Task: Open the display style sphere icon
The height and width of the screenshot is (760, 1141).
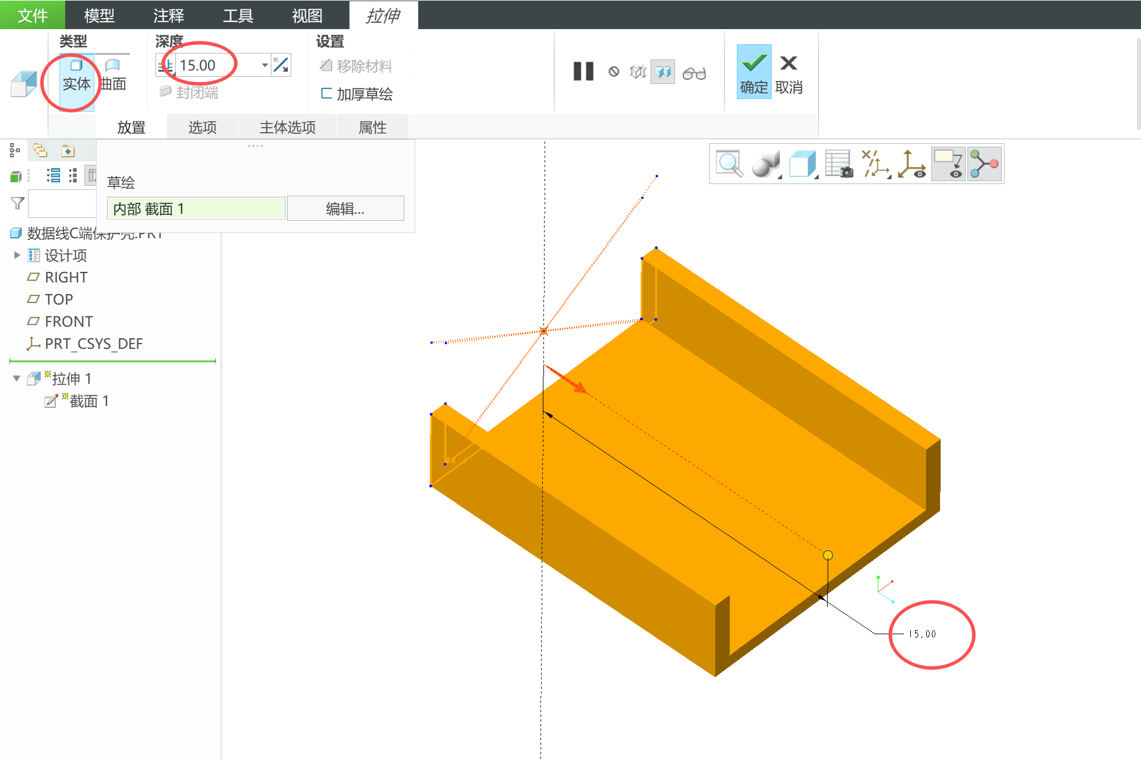Action: tap(765, 164)
